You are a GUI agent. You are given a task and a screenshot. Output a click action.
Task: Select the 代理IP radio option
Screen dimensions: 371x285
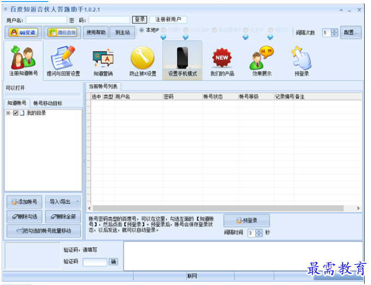pos(163,30)
